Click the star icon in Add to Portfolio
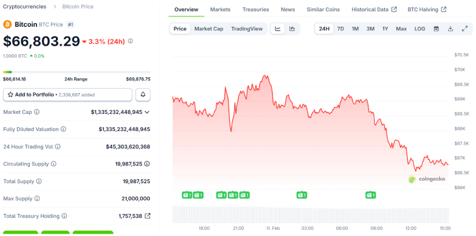 [10, 95]
